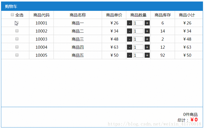Click stock value 6 for 商品一
204x129 pixels.
click(x=163, y=23)
